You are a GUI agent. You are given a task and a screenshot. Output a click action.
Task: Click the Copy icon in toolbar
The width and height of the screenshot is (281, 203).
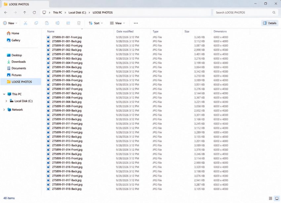point(36,23)
